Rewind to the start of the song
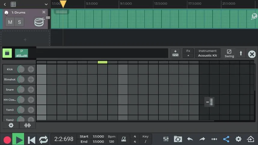Screen dimensions: 258x145 tap(31, 140)
